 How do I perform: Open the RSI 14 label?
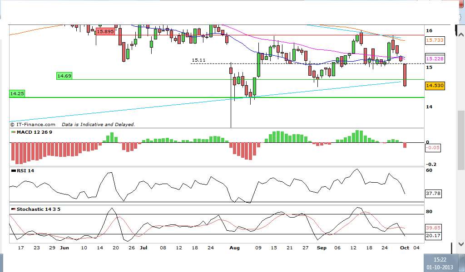click(x=25, y=170)
